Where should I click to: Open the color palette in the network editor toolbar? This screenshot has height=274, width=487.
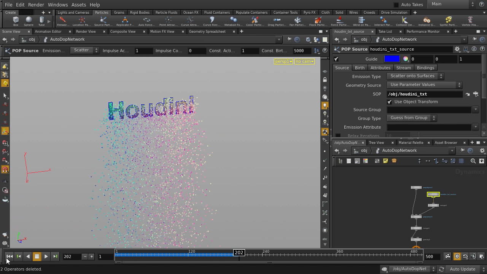(364, 161)
